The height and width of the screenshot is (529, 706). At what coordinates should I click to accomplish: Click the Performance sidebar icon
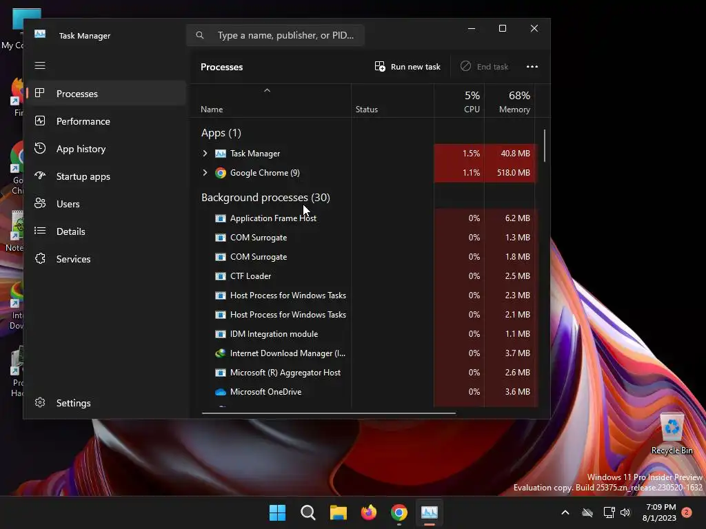pyautogui.click(x=40, y=121)
